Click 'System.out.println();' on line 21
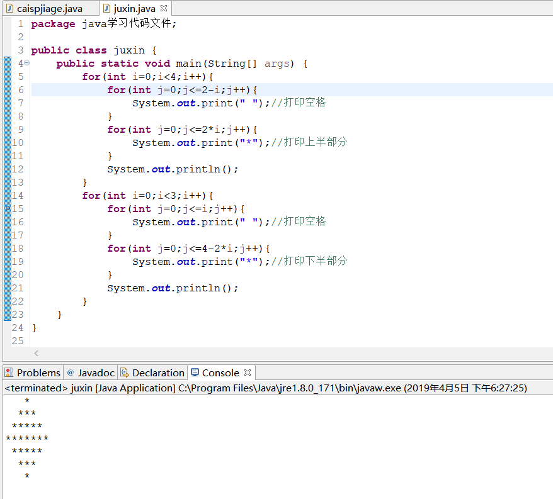 point(173,288)
